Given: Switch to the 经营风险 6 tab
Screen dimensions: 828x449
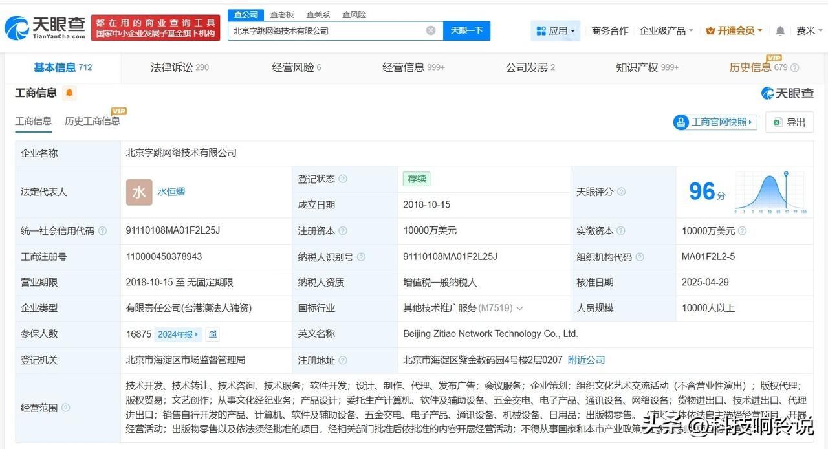Looking at the screenshot, I should click(296, 67).
